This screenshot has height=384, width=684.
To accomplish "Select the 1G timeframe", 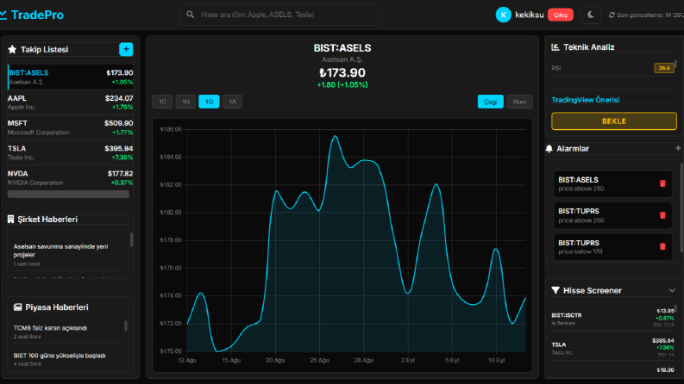I will pos(209,102).
